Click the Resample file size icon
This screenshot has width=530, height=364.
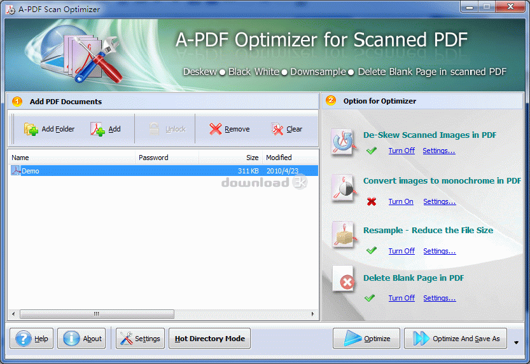(x=344, y=235)
